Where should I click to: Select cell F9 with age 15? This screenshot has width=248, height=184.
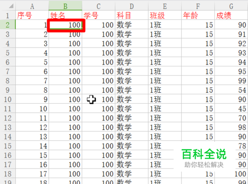click(x=198, y=90)
